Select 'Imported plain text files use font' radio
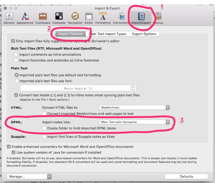The height and width of the screenshot is (183, 215). coord(16,81)
